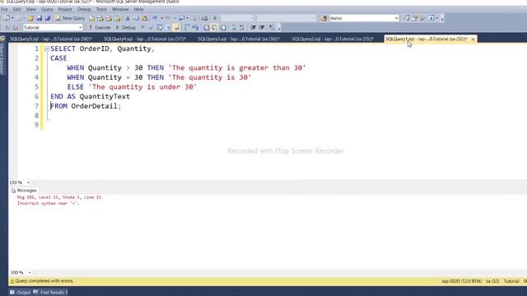Uncomment the selected lines icon

[x=241, y=27]
